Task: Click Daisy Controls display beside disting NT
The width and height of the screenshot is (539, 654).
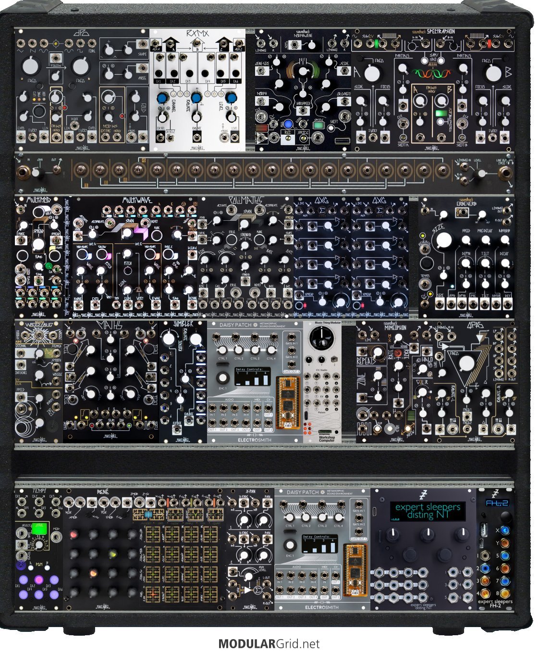Action: click(x=319, y=543)
